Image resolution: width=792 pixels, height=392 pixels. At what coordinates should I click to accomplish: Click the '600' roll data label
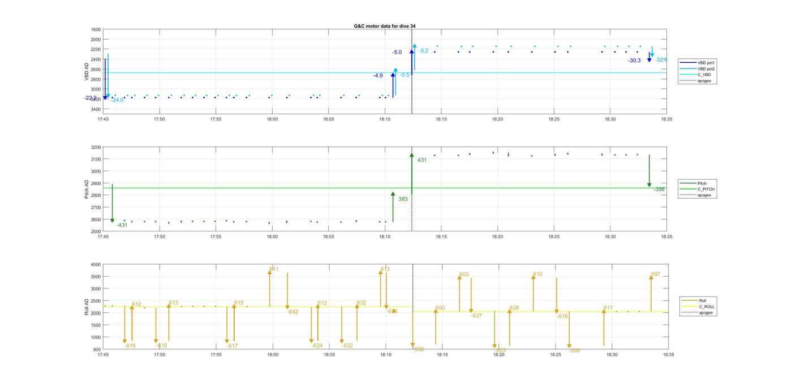pos(440,308)
